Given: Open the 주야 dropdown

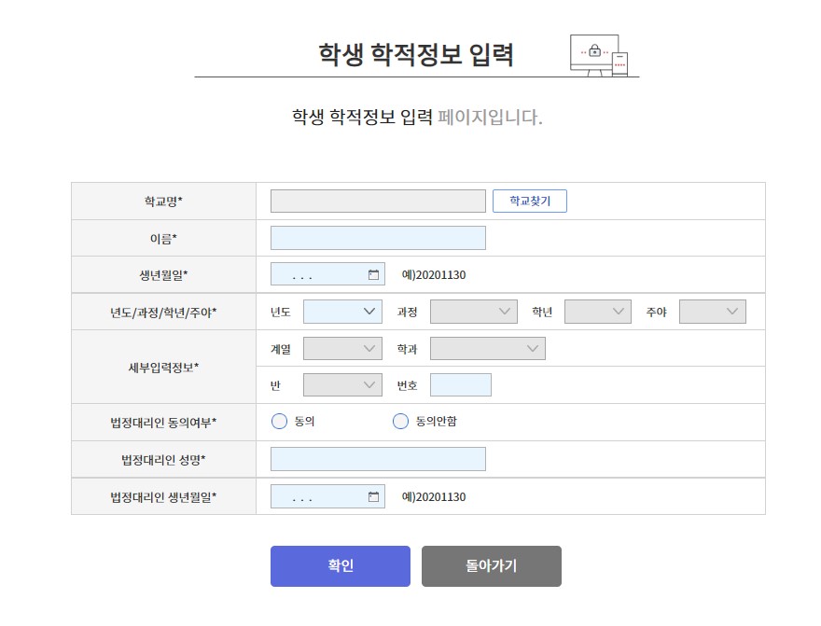Looking at the screenshot, I should [712, 311].
